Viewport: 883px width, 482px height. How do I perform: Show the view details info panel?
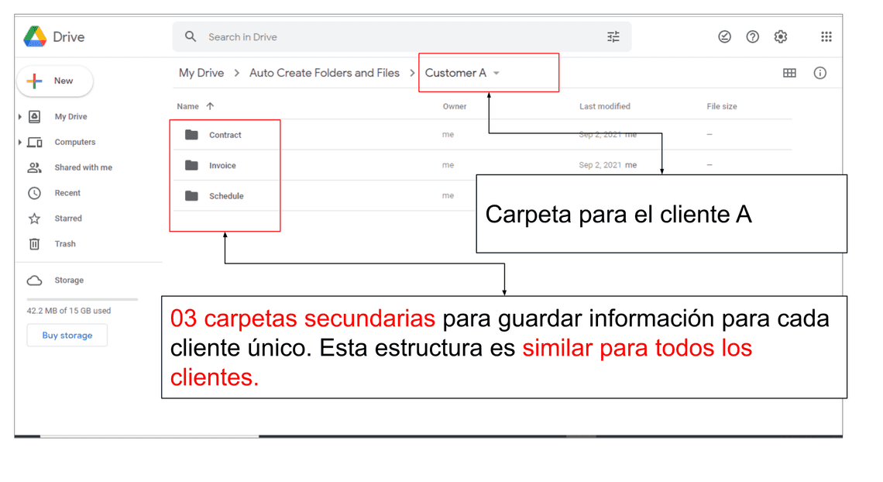[x=819, y=73]
